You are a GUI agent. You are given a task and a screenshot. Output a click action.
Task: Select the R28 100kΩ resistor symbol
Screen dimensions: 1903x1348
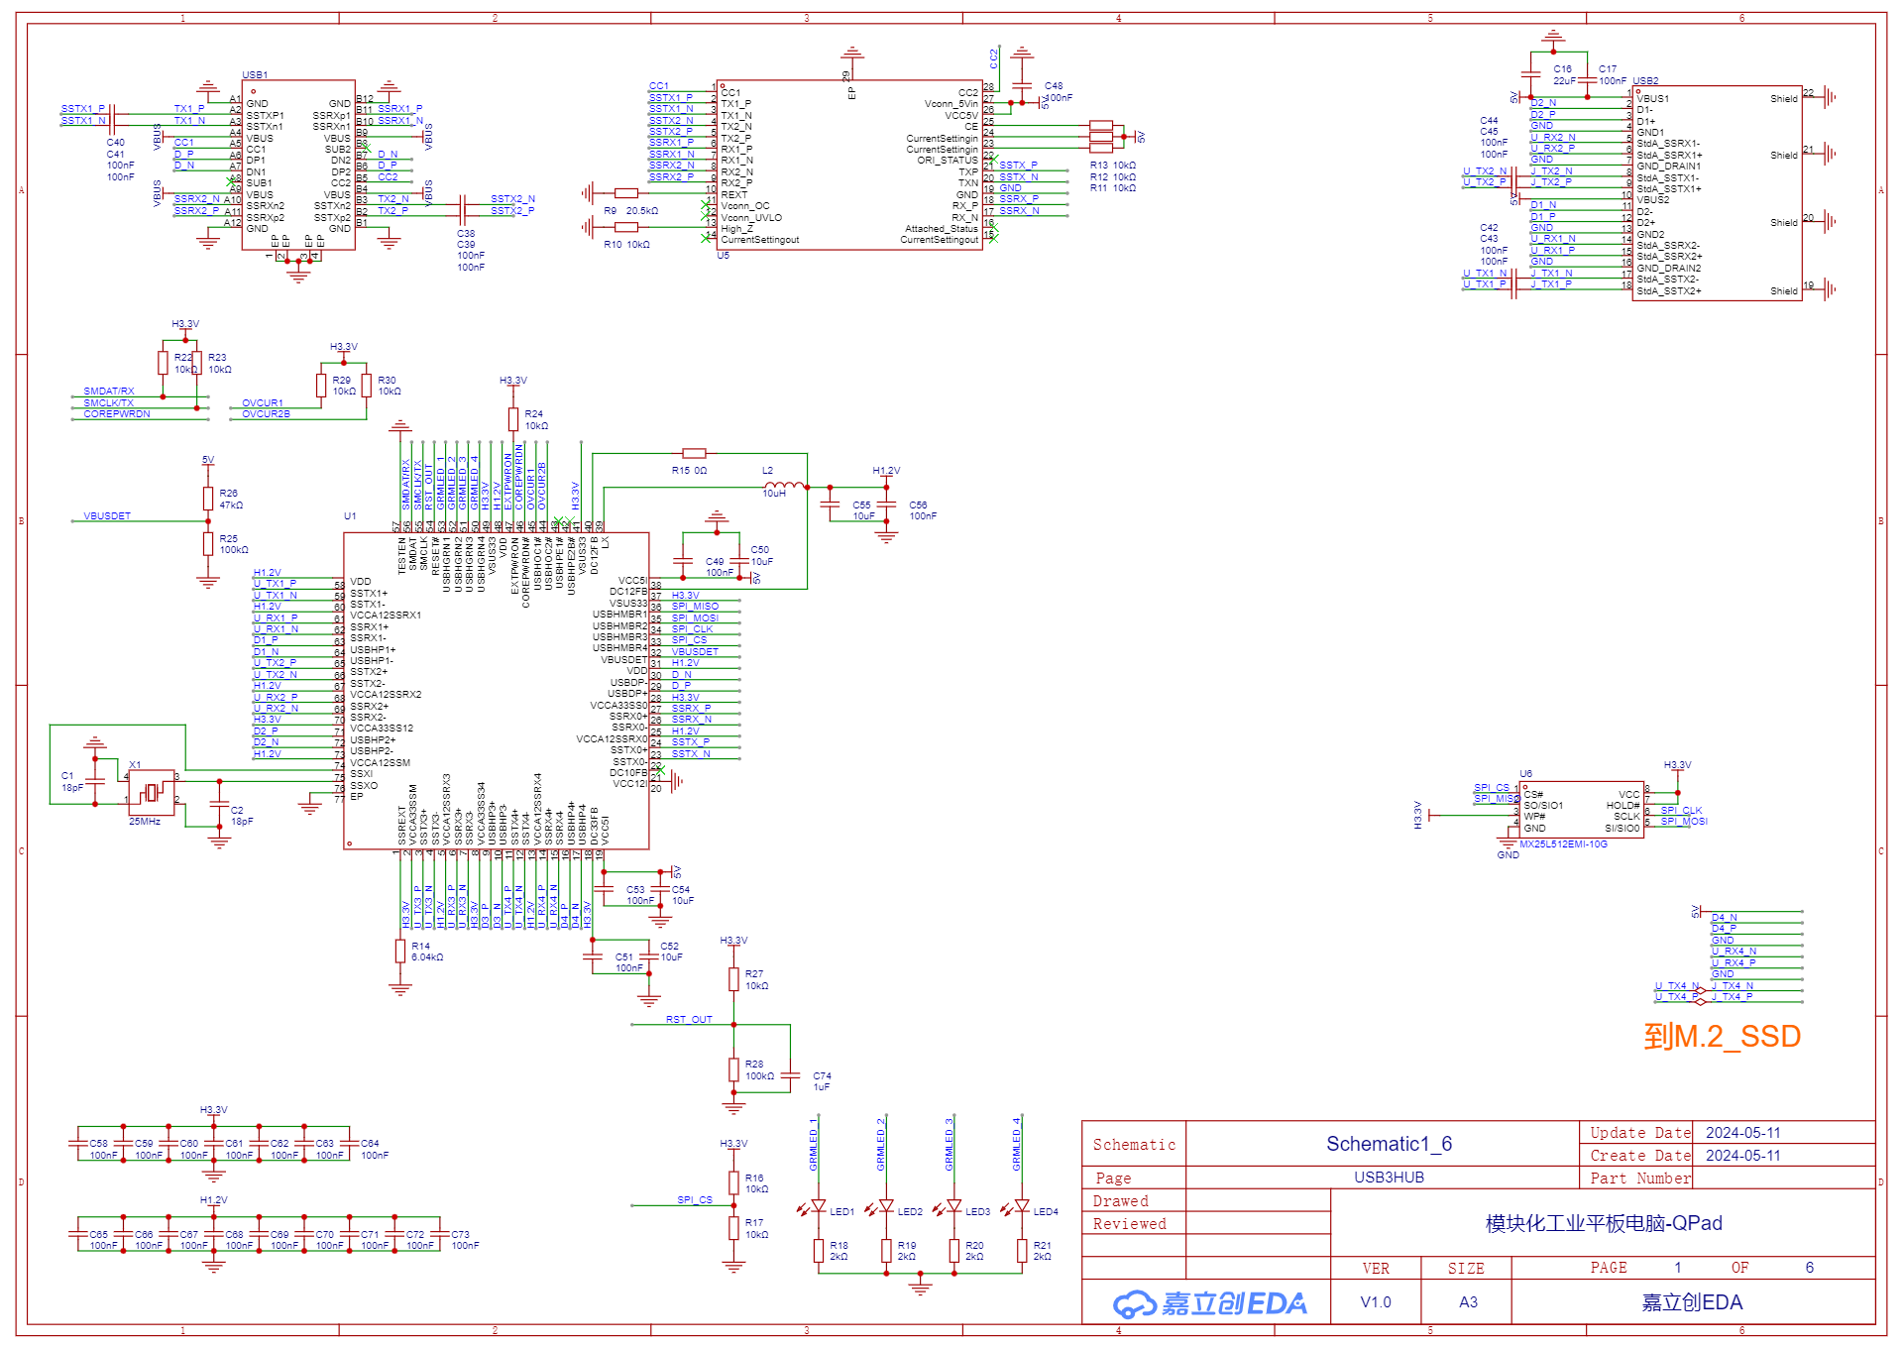[x=733, y=1069]
